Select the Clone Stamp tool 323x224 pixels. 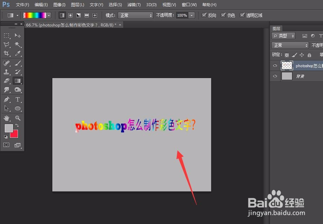click(x=6, y=72)
